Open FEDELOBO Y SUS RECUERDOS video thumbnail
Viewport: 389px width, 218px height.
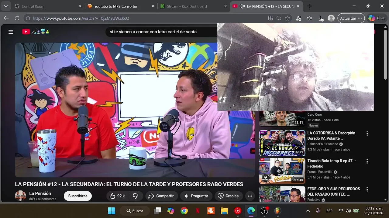pyautogui.click(x=282, y=194)
